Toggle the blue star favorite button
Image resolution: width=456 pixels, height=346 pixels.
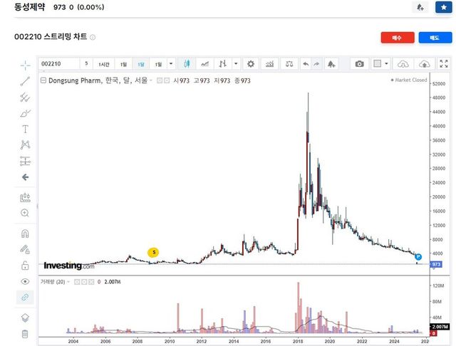(x=443, y=7)
